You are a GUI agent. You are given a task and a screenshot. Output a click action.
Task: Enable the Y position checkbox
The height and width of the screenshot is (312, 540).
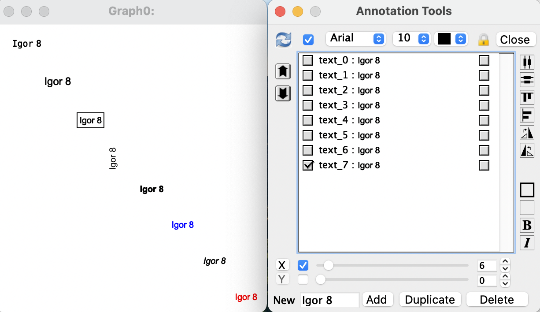(x=302, y=280)
